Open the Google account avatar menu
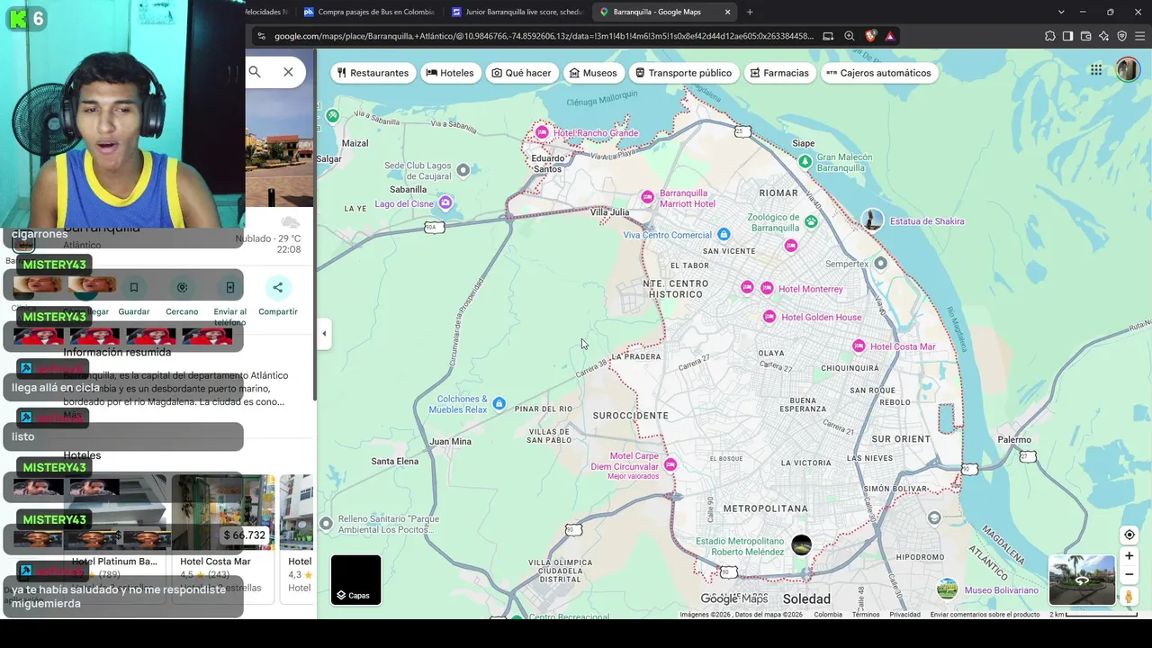This screenshot has height=648, width=1152. tap(1128, 69)
